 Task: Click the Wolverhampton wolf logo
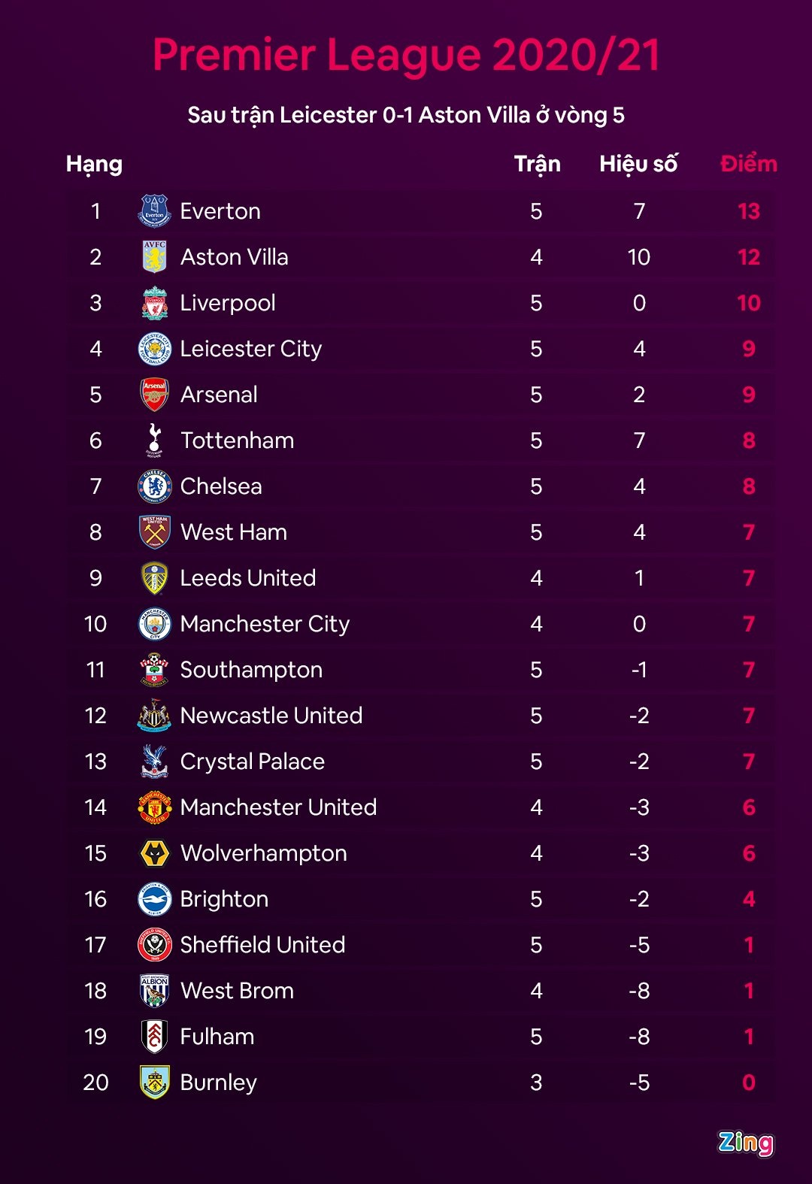154,853
